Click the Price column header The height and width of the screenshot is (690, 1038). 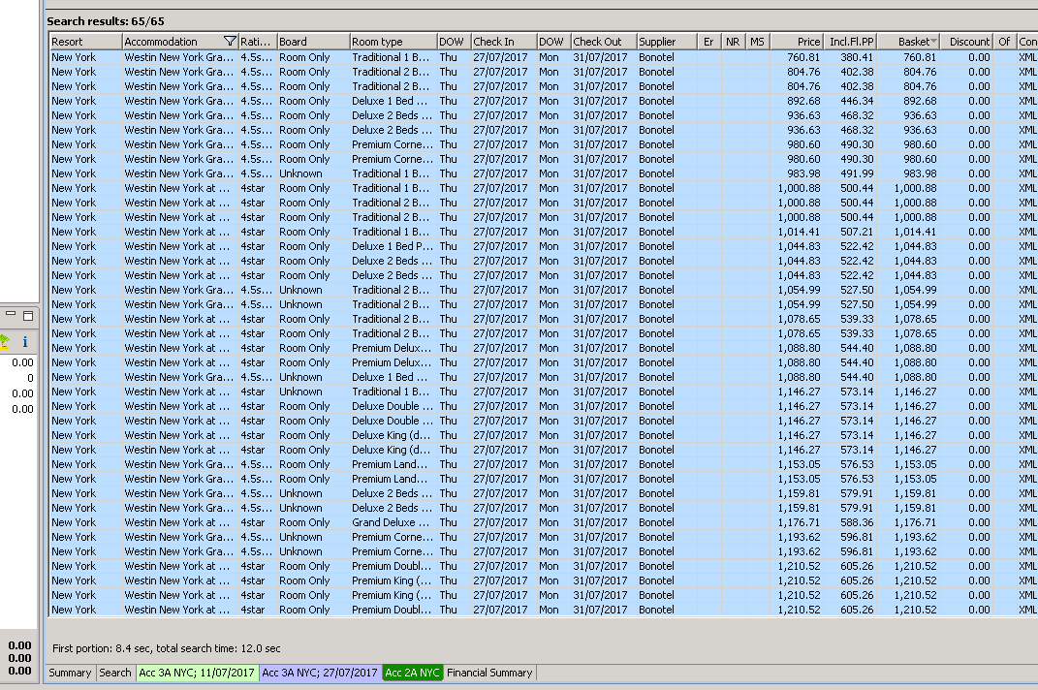[797, 41]
